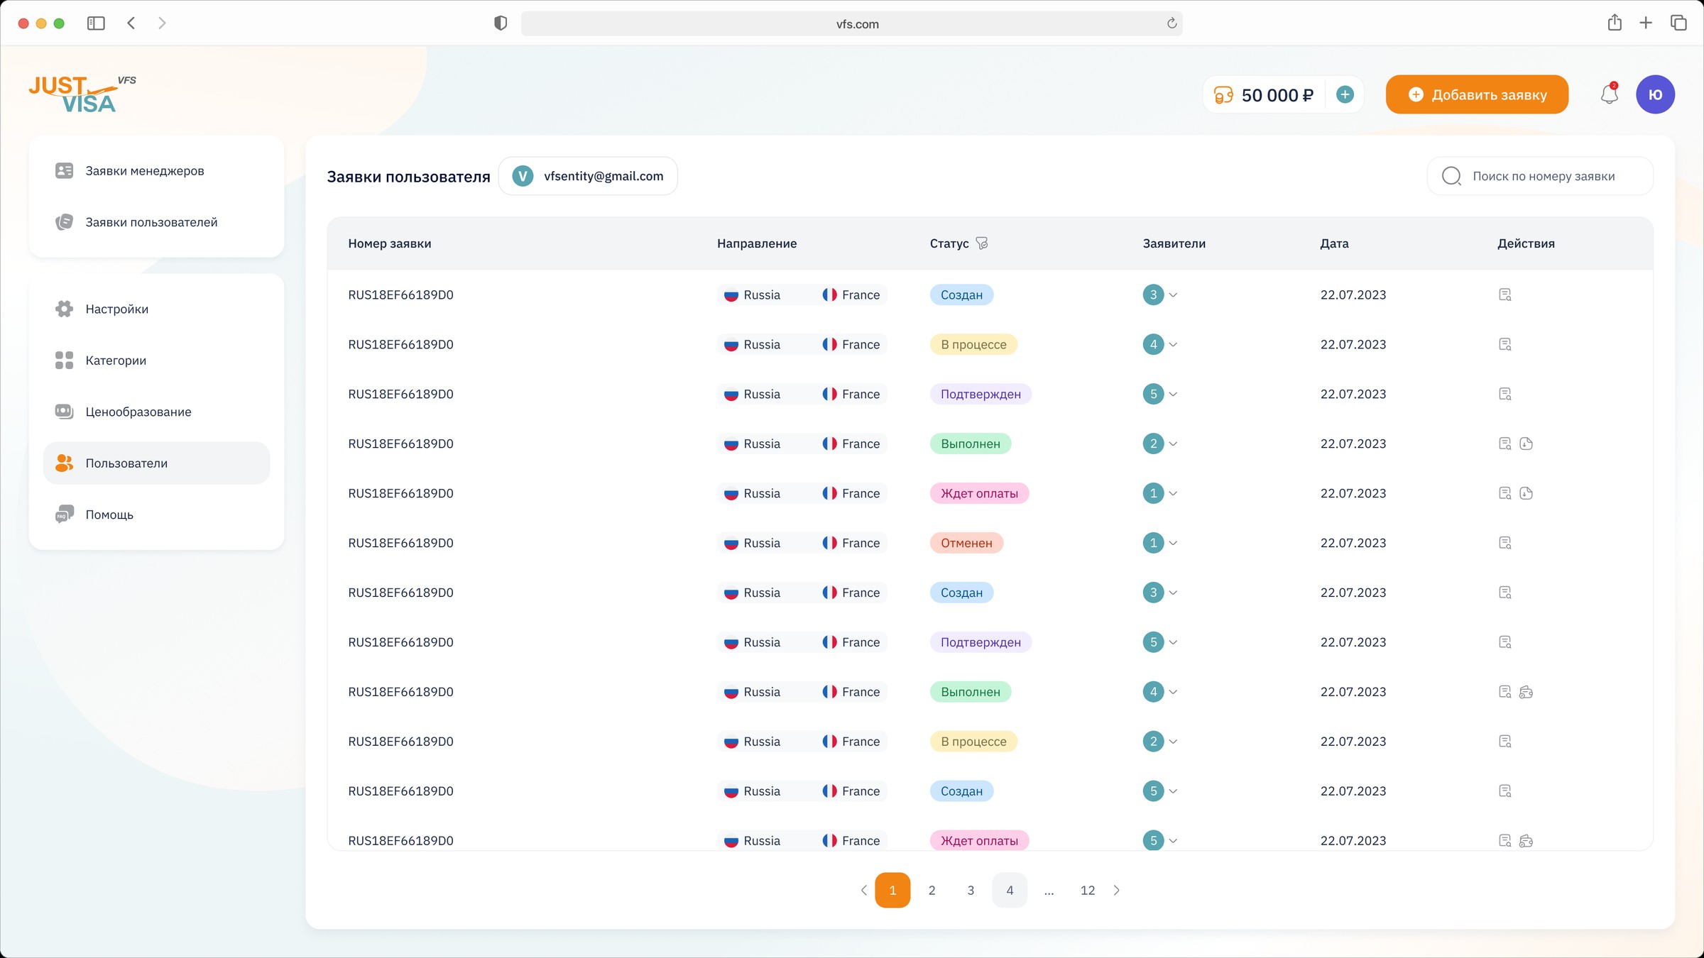Go to Настройки settings

pos(156,309)
